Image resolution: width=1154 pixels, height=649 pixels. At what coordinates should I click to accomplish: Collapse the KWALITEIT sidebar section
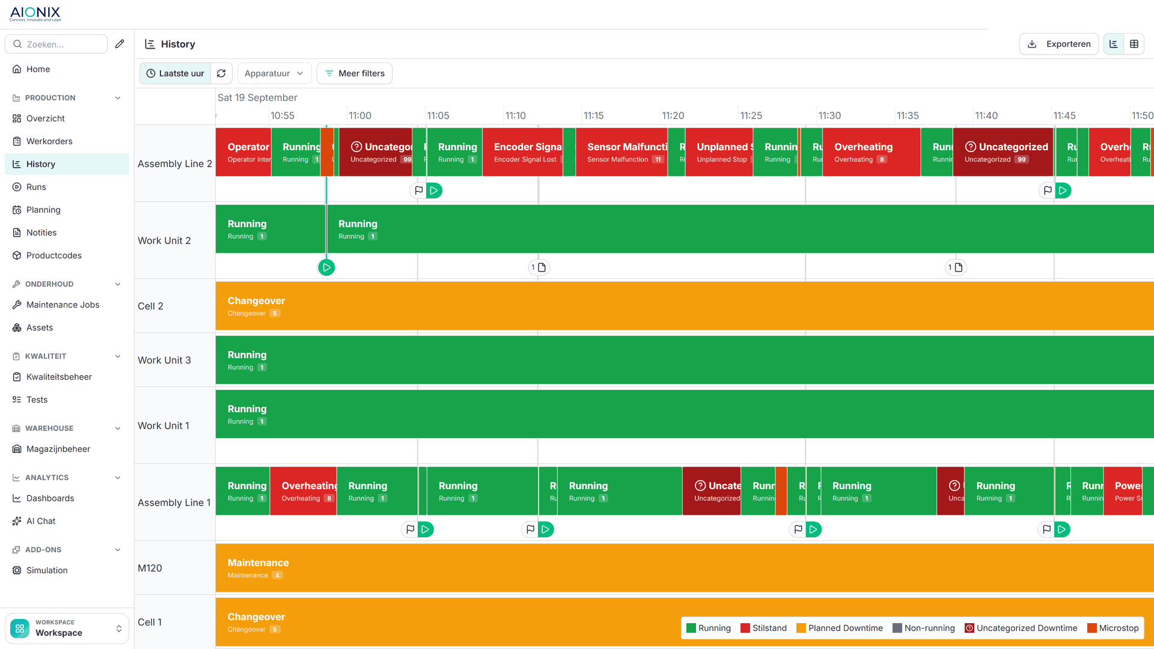[x=118, y=356]
